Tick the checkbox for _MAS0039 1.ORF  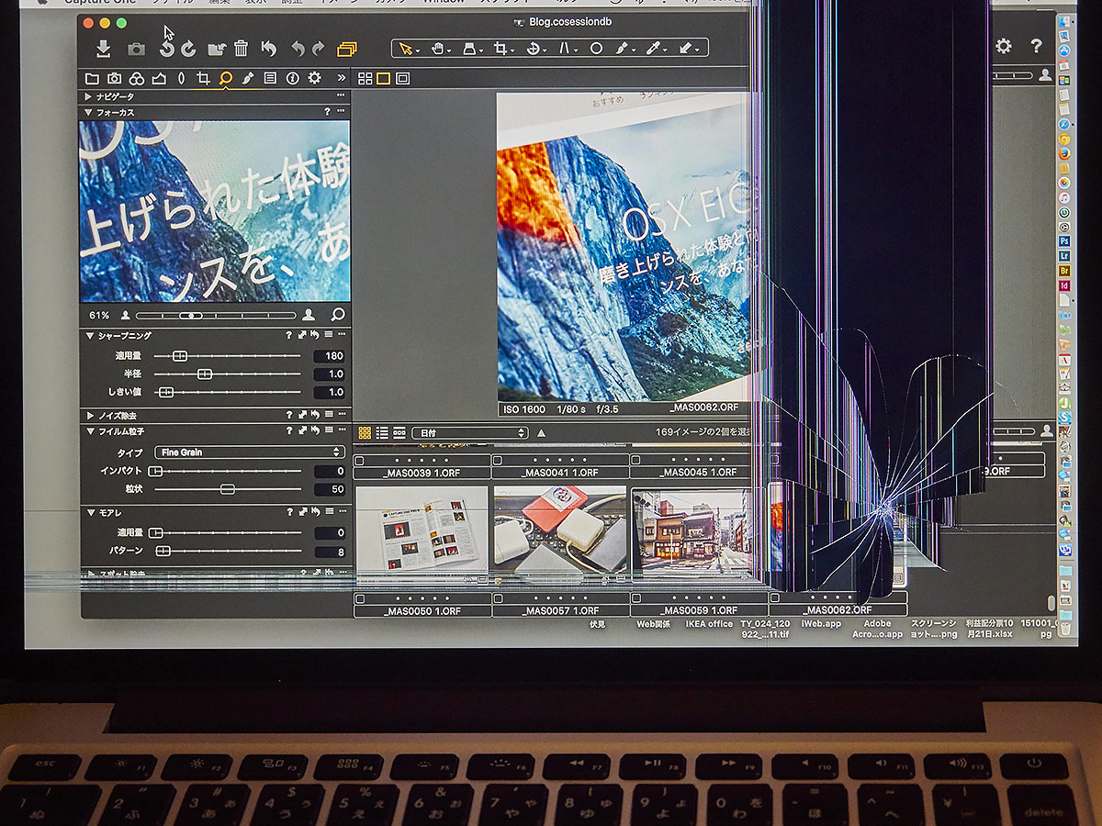click(x=360, y=460)
